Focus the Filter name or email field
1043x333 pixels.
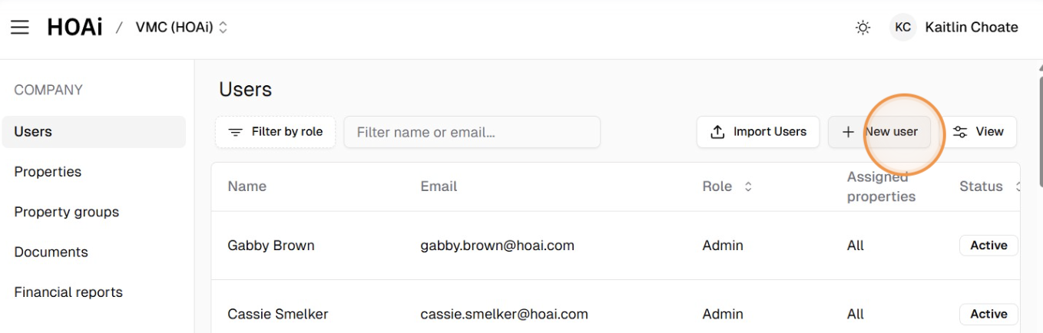tap(472, 132)
